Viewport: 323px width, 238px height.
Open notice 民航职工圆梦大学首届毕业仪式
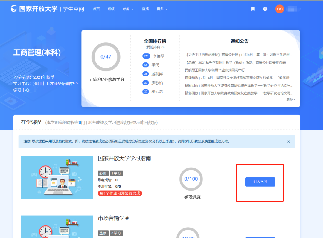(x=215, y=70)
